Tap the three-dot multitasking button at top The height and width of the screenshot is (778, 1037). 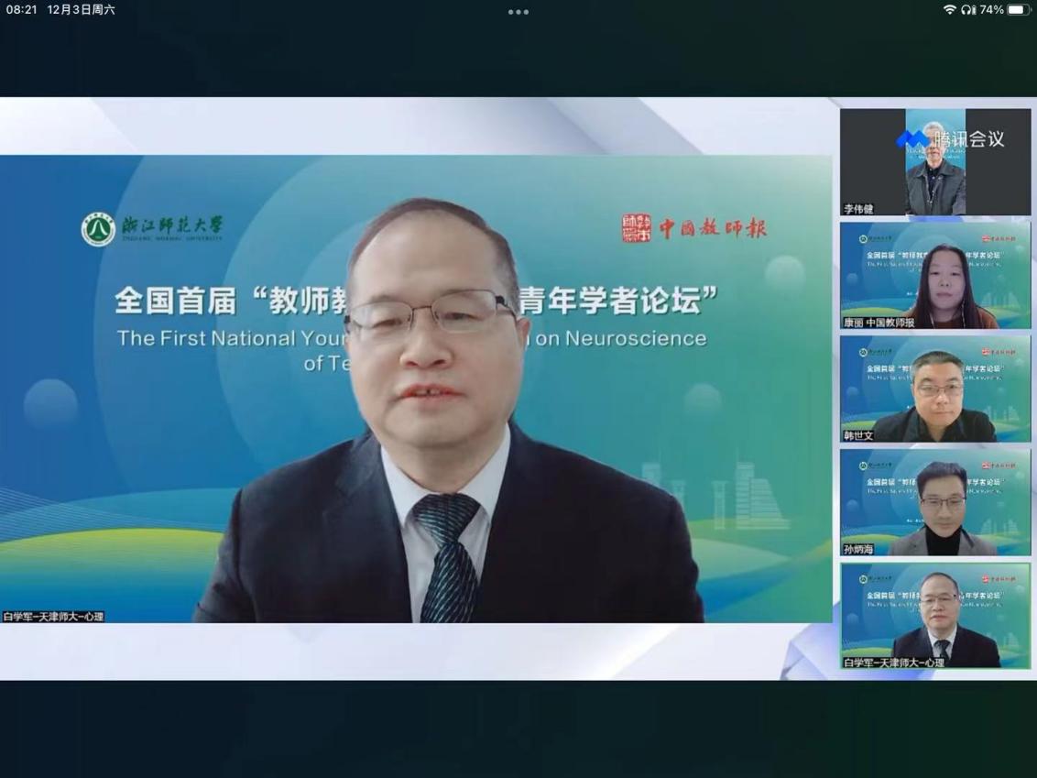[518, 12]
